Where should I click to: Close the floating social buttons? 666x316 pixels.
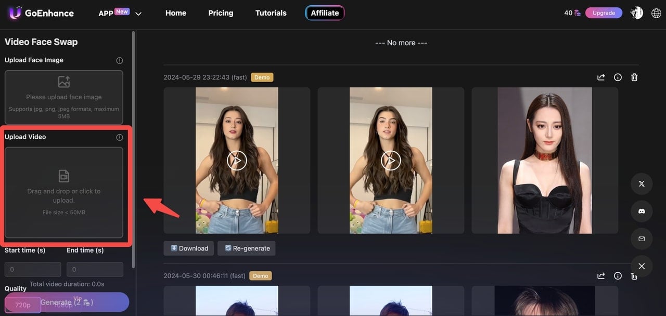coord(642,266)
